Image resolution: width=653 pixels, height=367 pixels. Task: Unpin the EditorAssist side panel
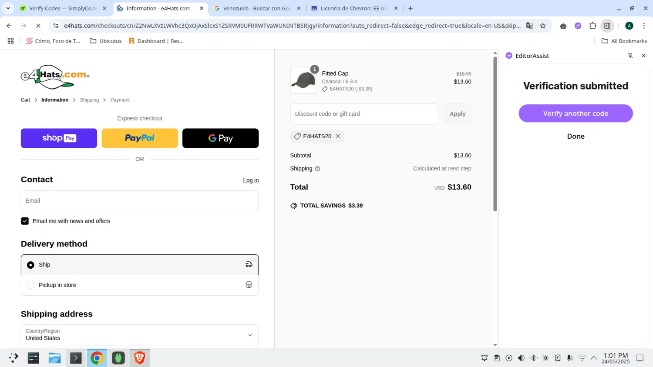click(x=630, y=56)
